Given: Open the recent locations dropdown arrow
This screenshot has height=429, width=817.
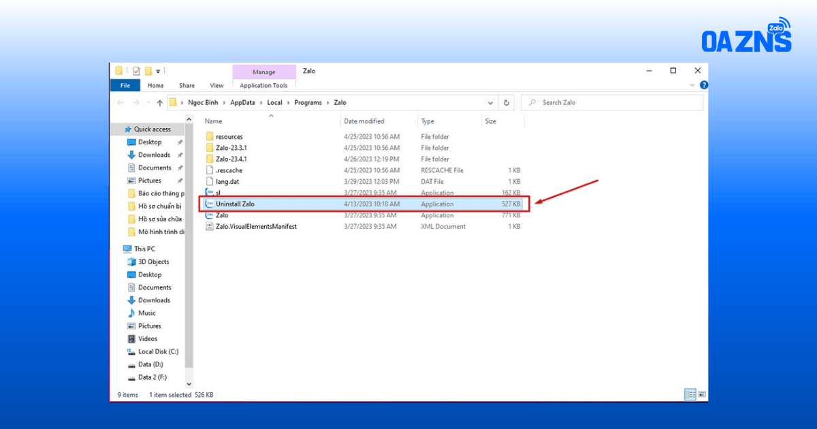Looking at the screenshot, I should click(x=148, y=103).
